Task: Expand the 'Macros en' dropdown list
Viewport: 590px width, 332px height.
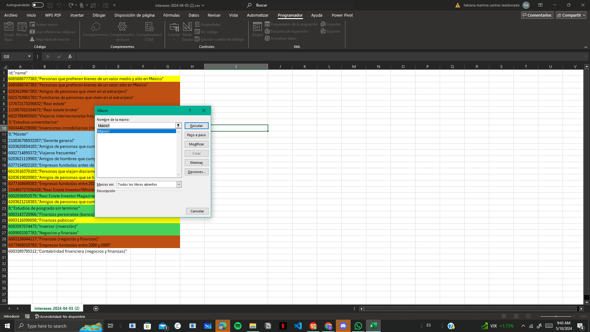Action: (179, 184)
